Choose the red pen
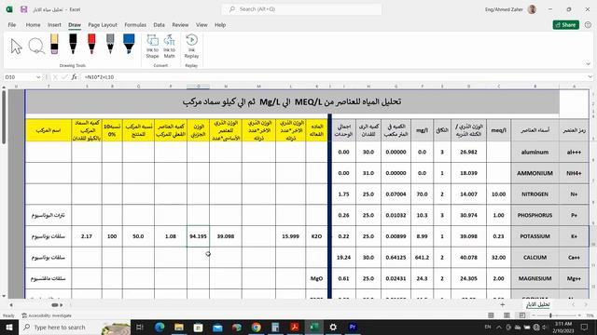Screen dimensions: 597x335 tap(91, 44)
